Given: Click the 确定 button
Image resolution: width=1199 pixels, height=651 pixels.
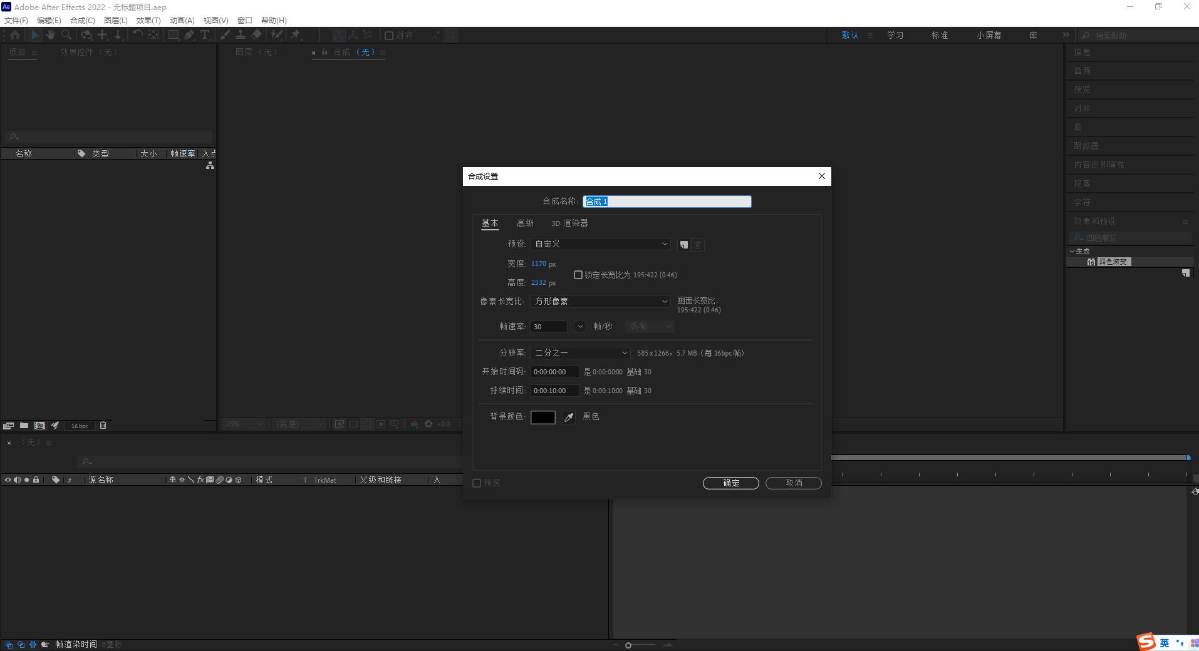Looking at the screenshot, I should [731, 483].
